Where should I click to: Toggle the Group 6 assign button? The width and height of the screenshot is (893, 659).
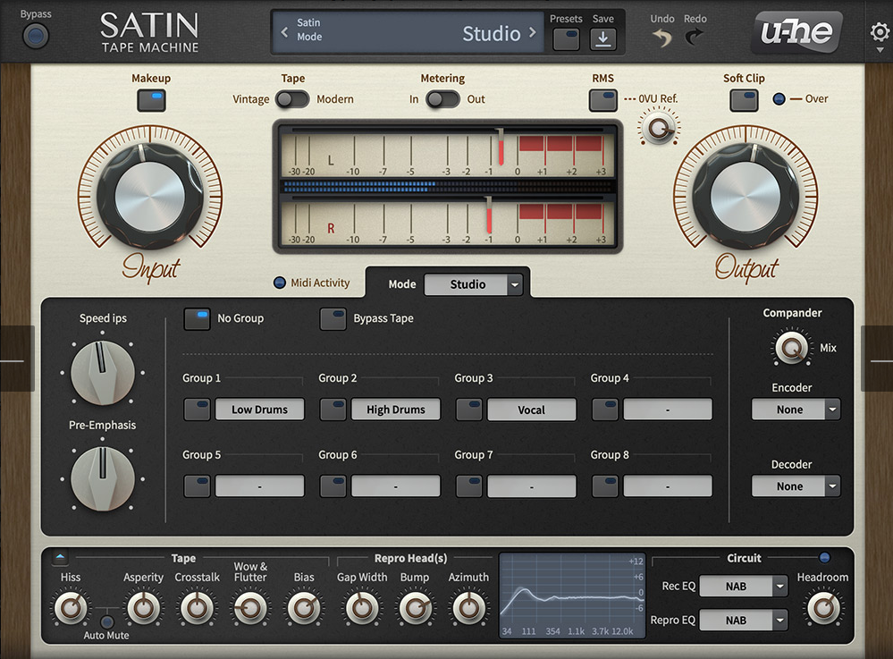click(x=333, y=486)
